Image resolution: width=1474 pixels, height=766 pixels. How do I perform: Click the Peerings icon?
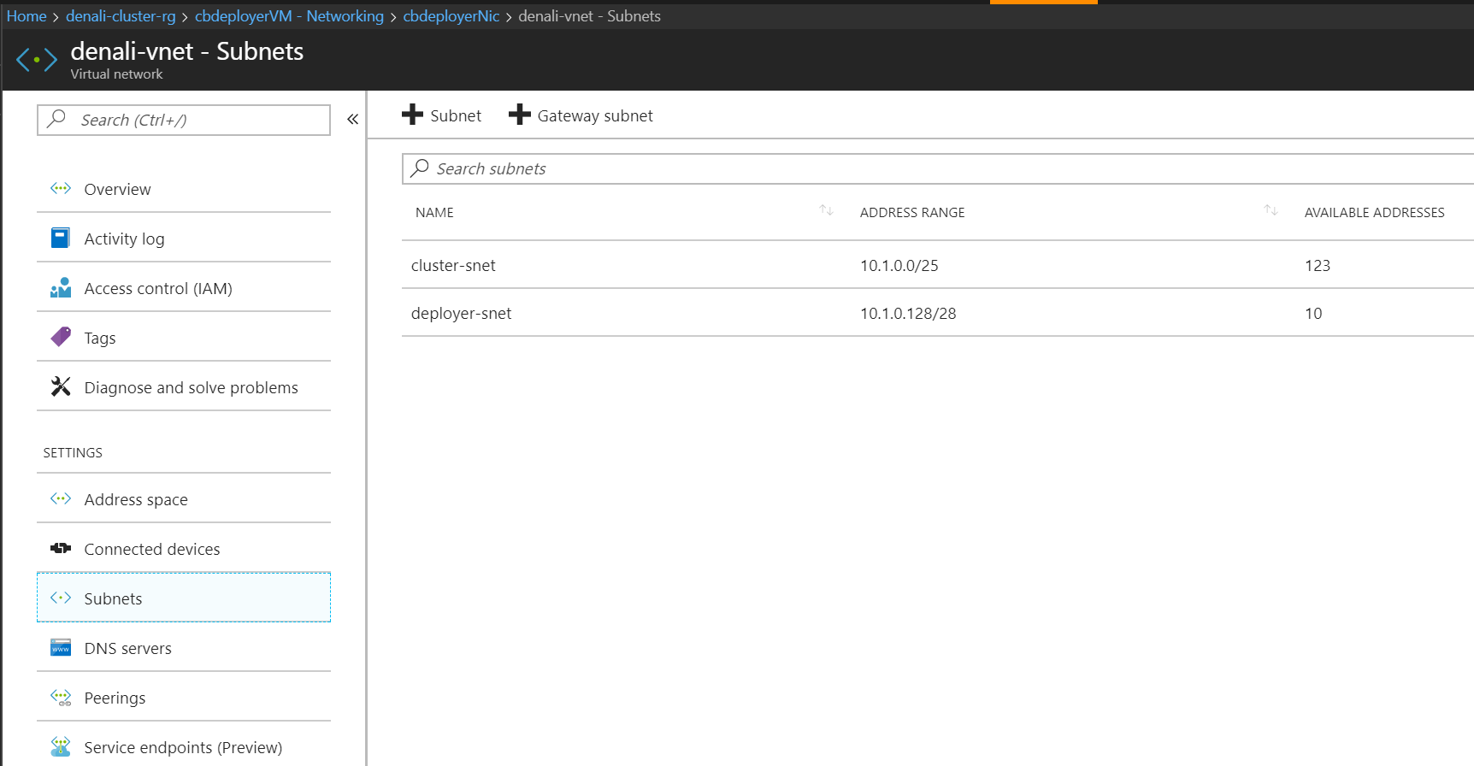(x=61, y=697)
